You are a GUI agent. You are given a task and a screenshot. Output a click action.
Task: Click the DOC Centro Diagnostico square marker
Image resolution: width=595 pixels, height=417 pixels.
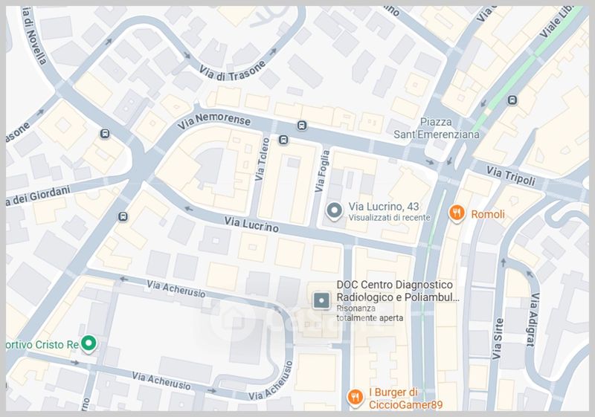[x=321, y=300]
